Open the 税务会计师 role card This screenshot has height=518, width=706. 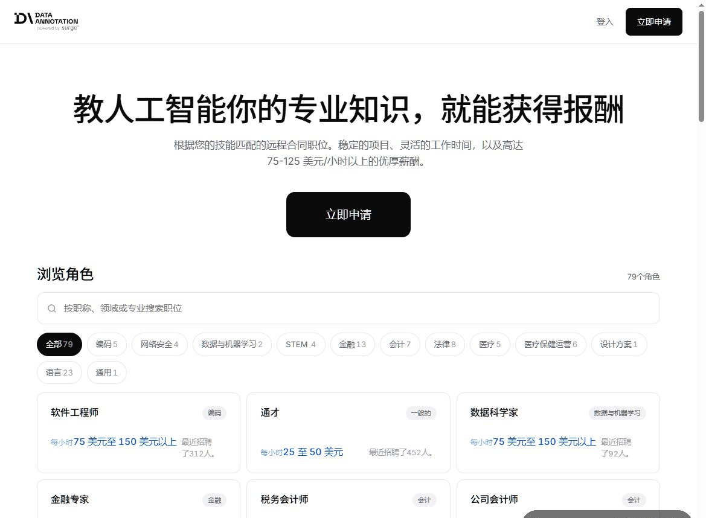(348, 499)
